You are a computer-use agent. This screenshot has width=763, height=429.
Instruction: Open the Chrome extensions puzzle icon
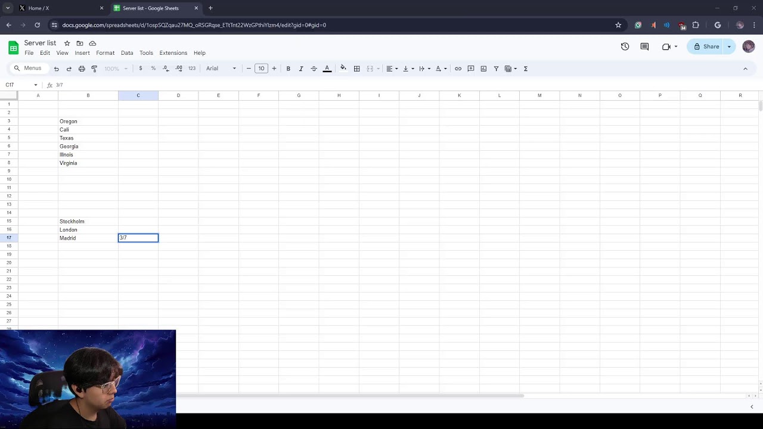click(696, 25)
